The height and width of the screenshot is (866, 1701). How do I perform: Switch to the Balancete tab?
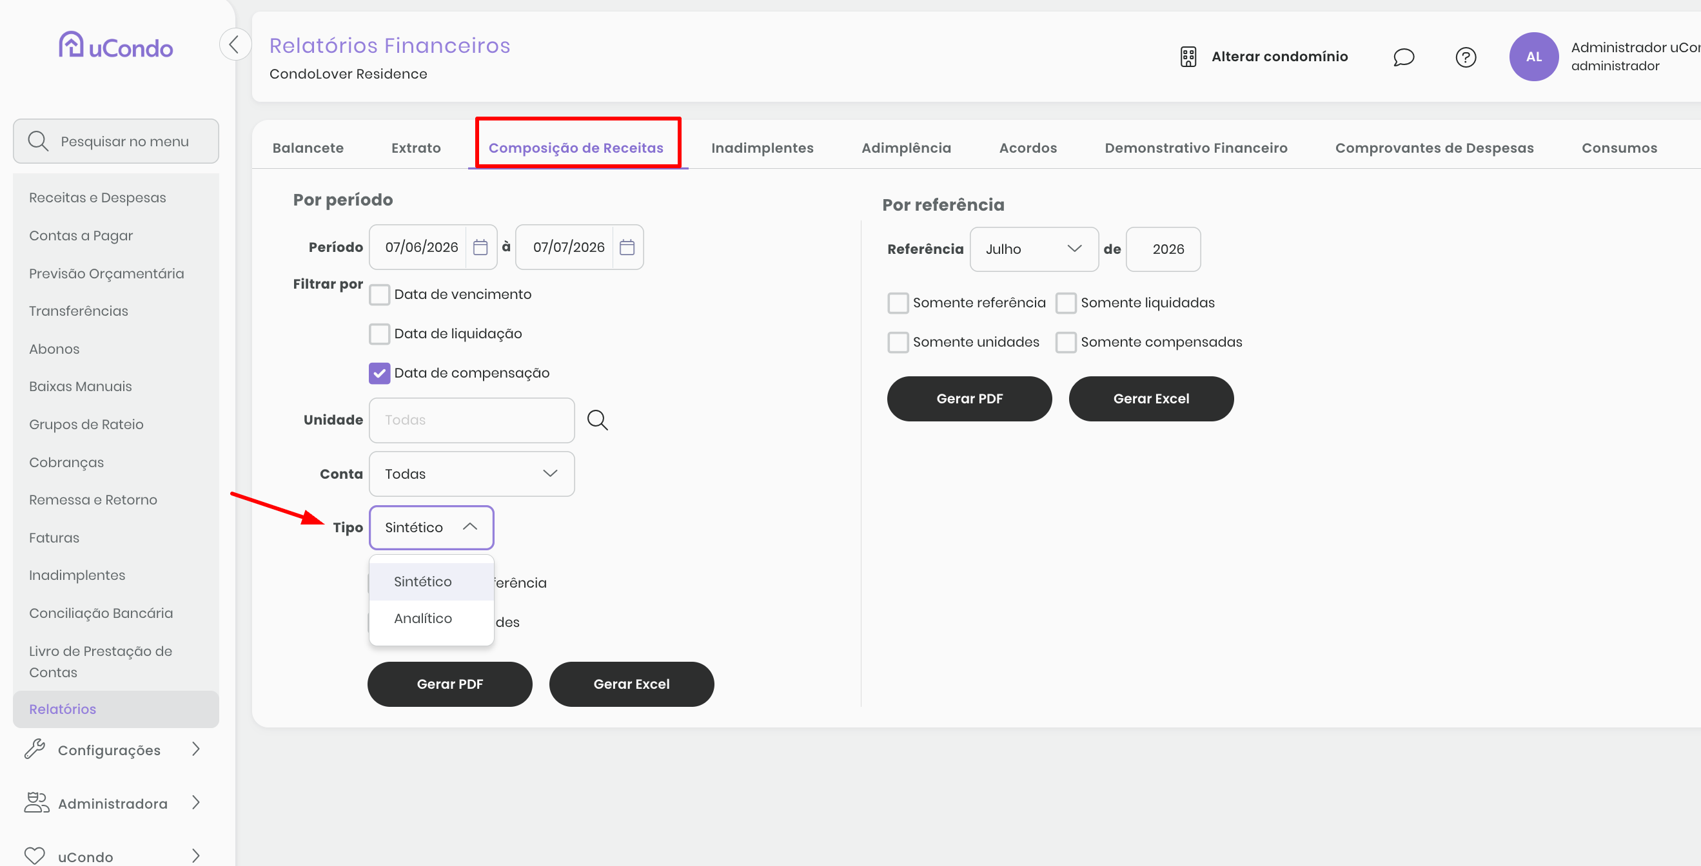[308, 148]
